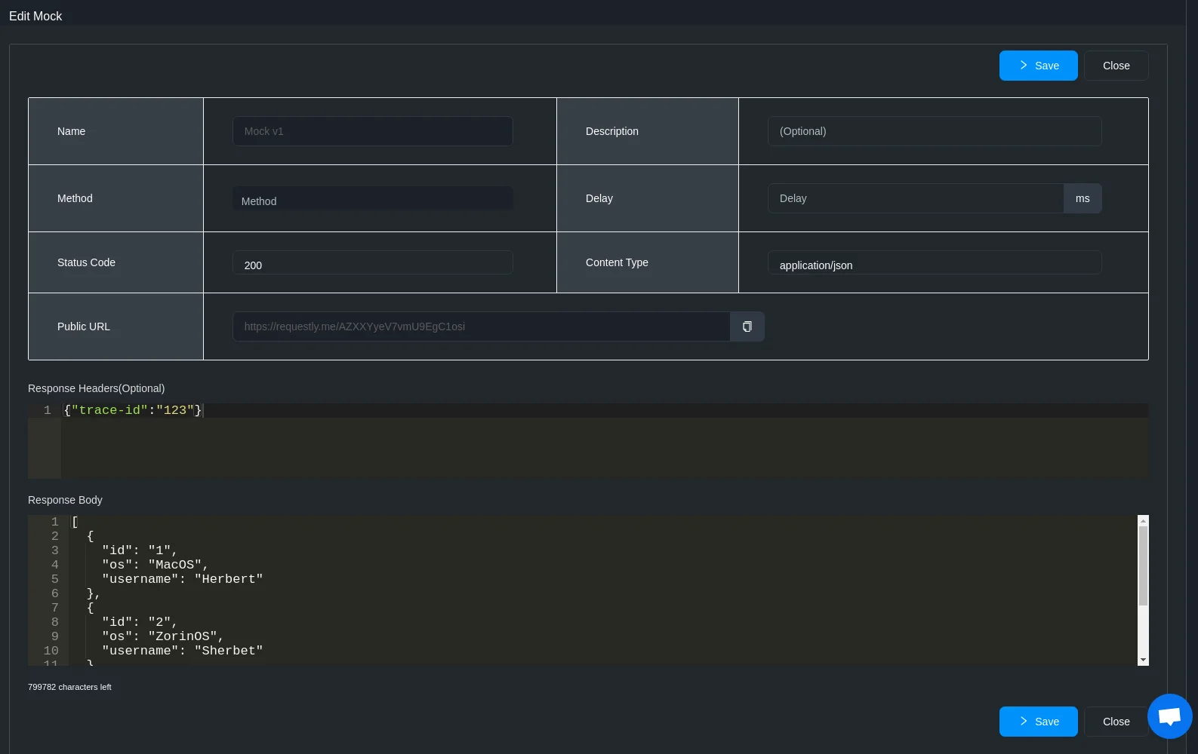Click the Content Type row label
The width and height of the screenshot is (1198, 754).
coord(617,262)
